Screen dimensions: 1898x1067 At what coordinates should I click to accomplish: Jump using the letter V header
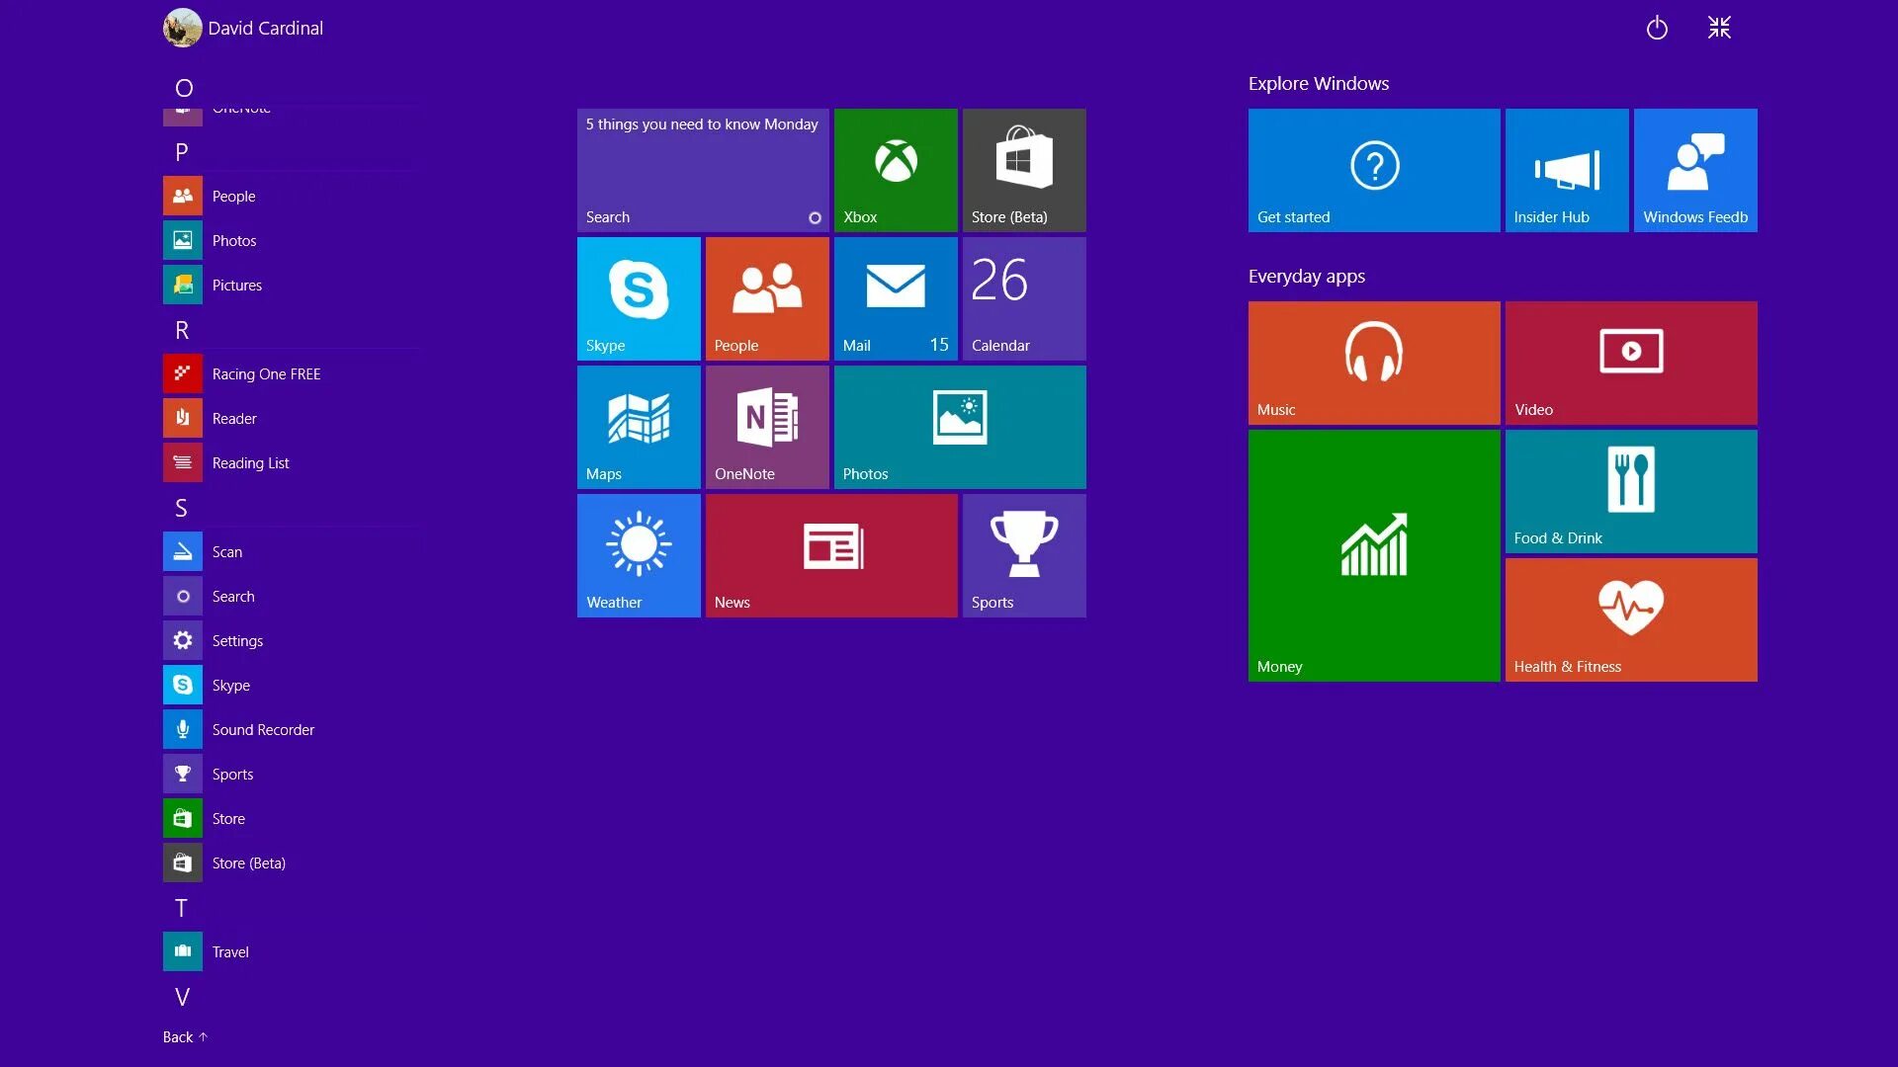pyautogui.click(x=182, y=997)
